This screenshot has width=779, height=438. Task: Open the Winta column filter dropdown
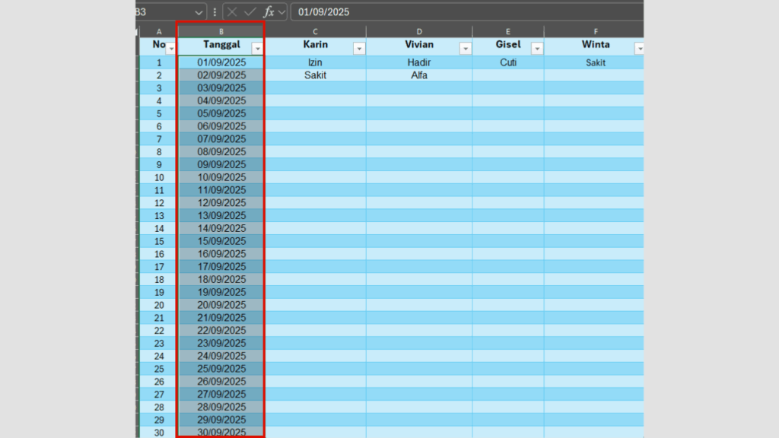pos(639,49)
